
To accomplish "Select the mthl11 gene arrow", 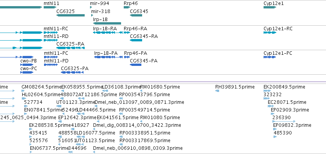I will pos(50,7).
